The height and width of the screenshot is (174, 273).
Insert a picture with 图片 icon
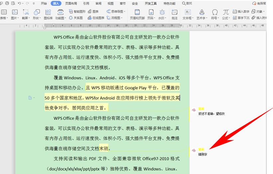pyautogui.click(x=15, y=12)
